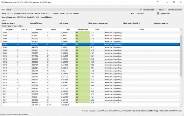Screen dimensions: 184x116
Task: Sort by the Pool column header
Action: [142, 30]
